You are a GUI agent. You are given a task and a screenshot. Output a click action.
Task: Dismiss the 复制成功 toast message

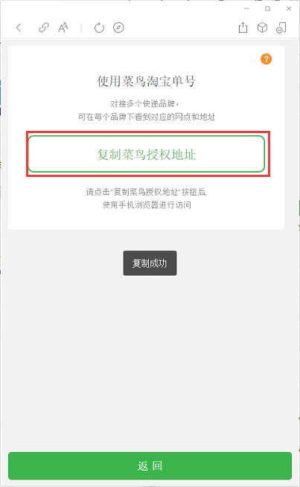tap(150, 263)
